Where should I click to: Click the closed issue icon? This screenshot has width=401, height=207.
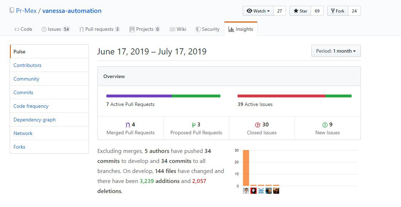click(258, 125)
